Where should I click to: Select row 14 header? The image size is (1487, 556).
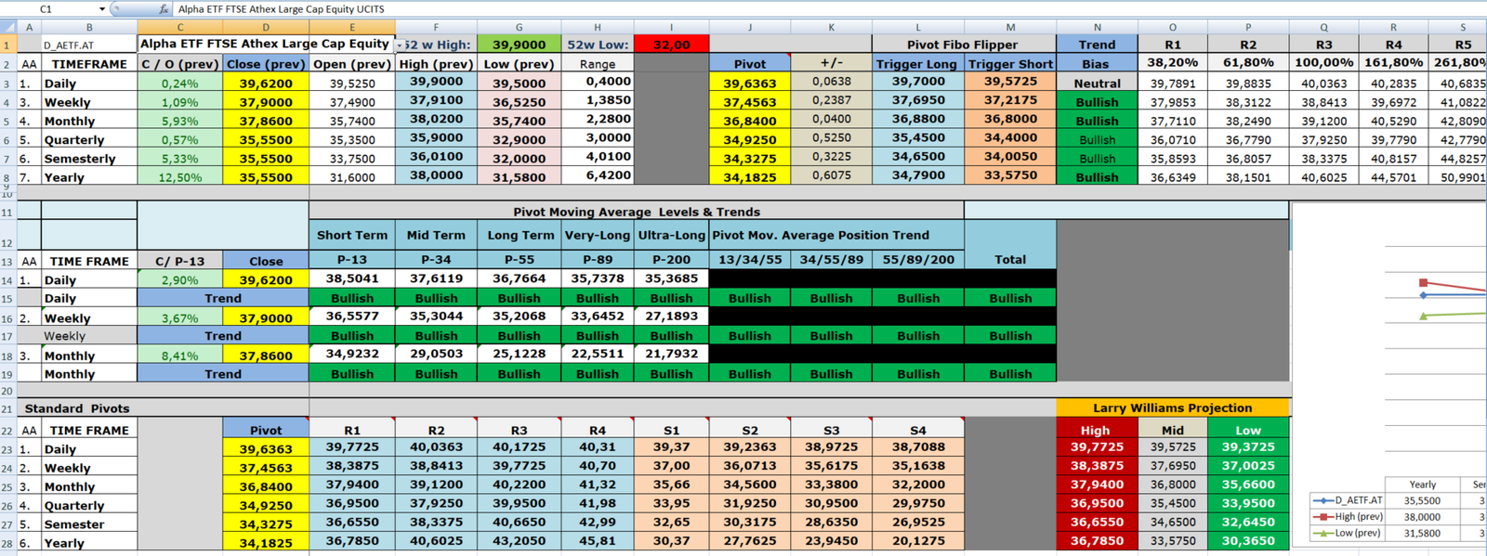[7, 280]
